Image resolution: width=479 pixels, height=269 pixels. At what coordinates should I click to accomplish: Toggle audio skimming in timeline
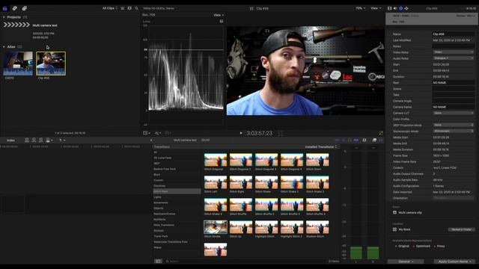pyautogui.click(x=344, y=140)
